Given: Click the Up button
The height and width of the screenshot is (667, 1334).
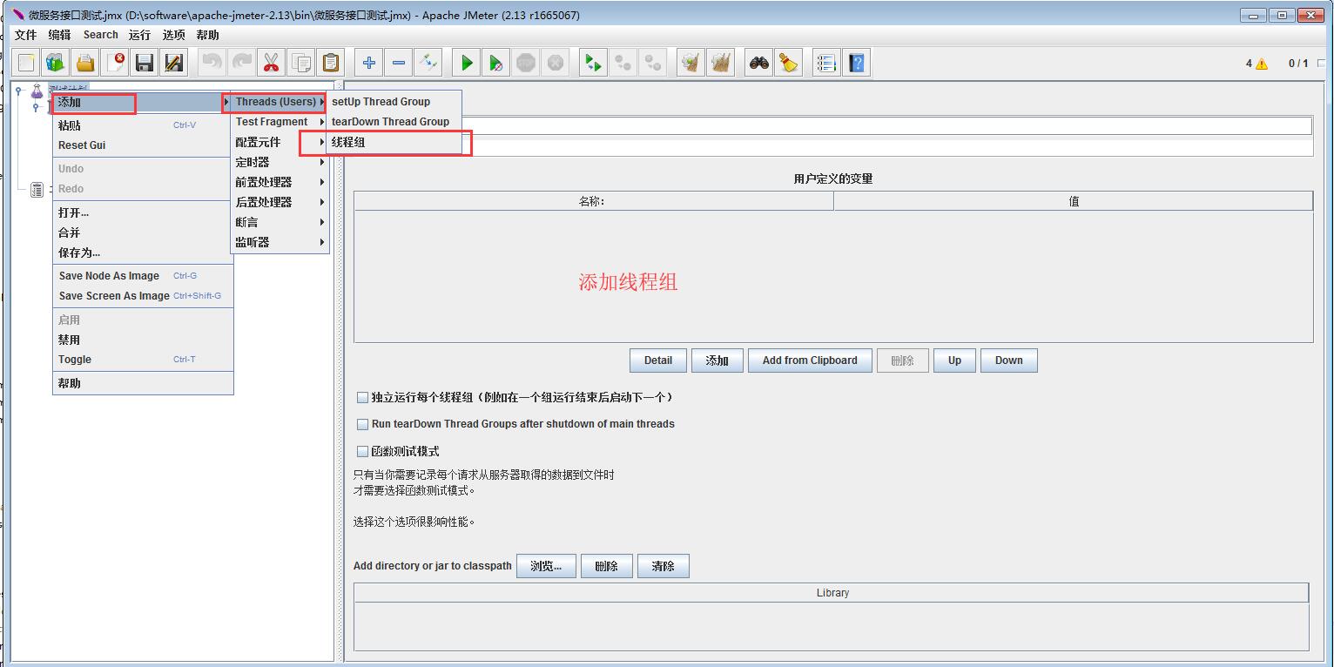Looking at the screenshot, I should click(x=955, y=360).
